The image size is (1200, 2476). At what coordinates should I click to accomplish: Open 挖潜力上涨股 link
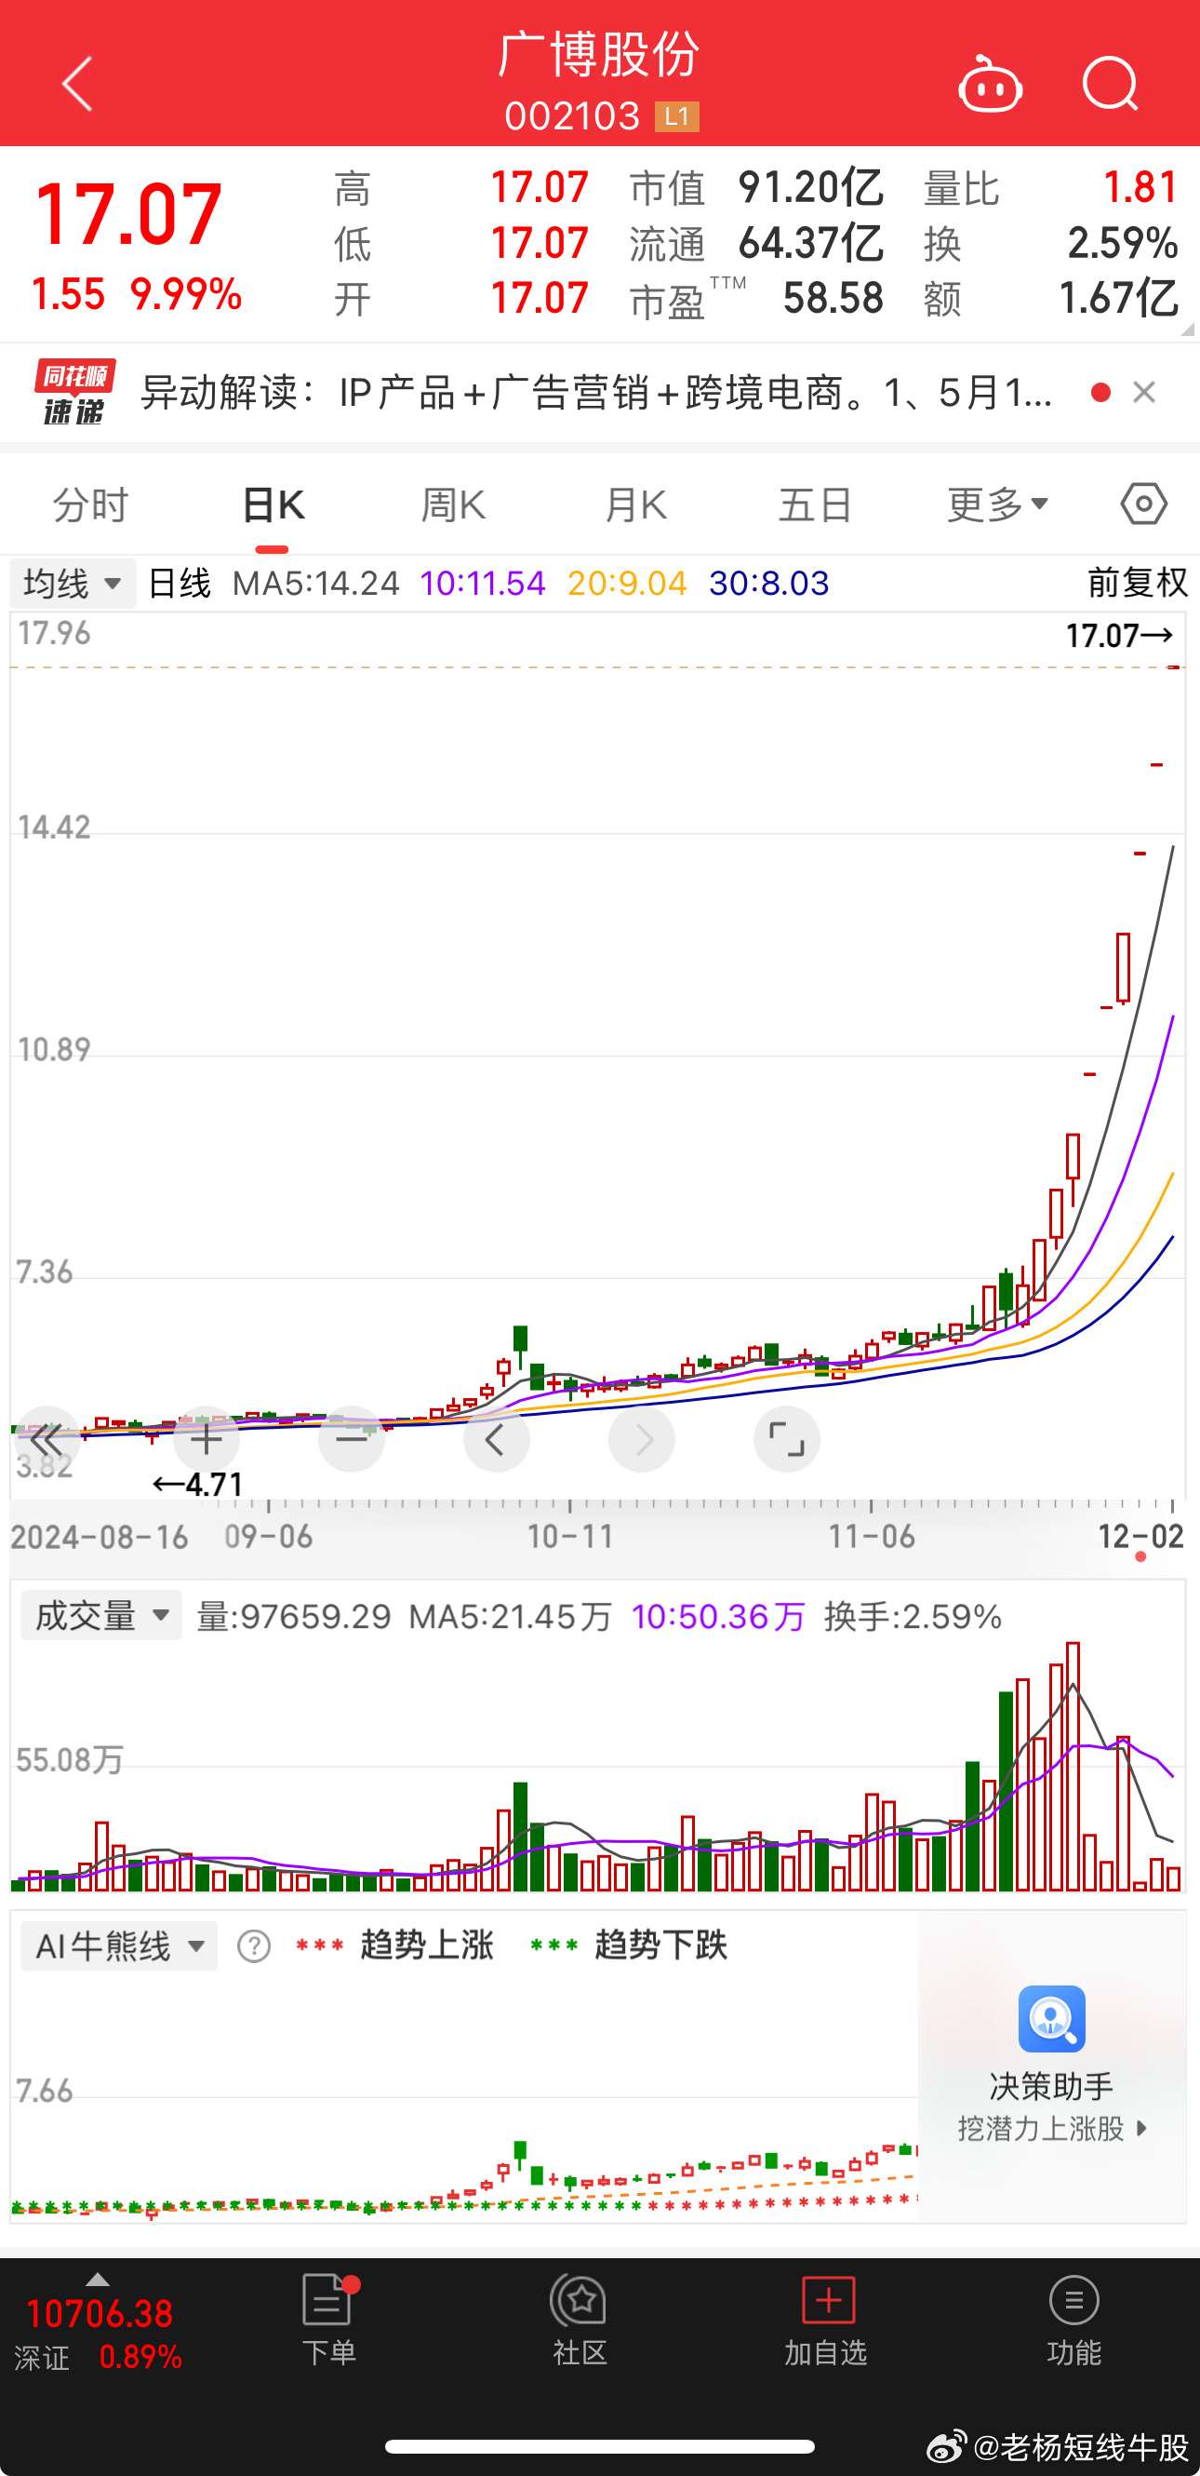click(x=1052, y=2128)
